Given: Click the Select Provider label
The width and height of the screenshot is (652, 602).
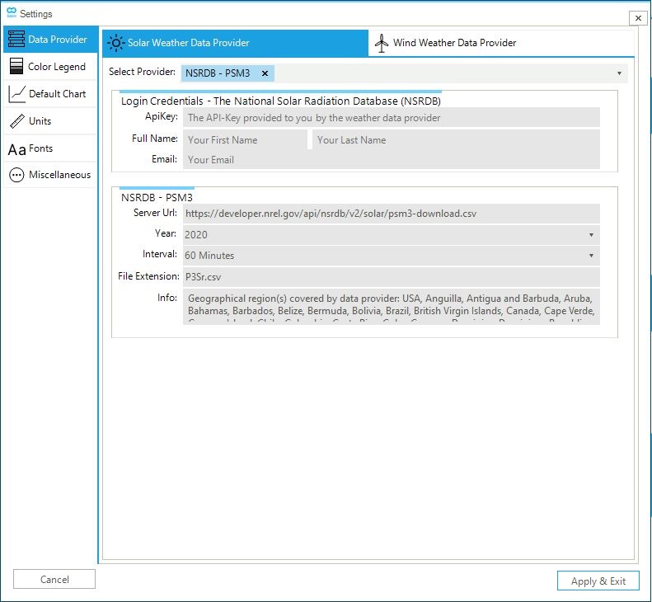Looking at the screenshot, I should point(143,72).
